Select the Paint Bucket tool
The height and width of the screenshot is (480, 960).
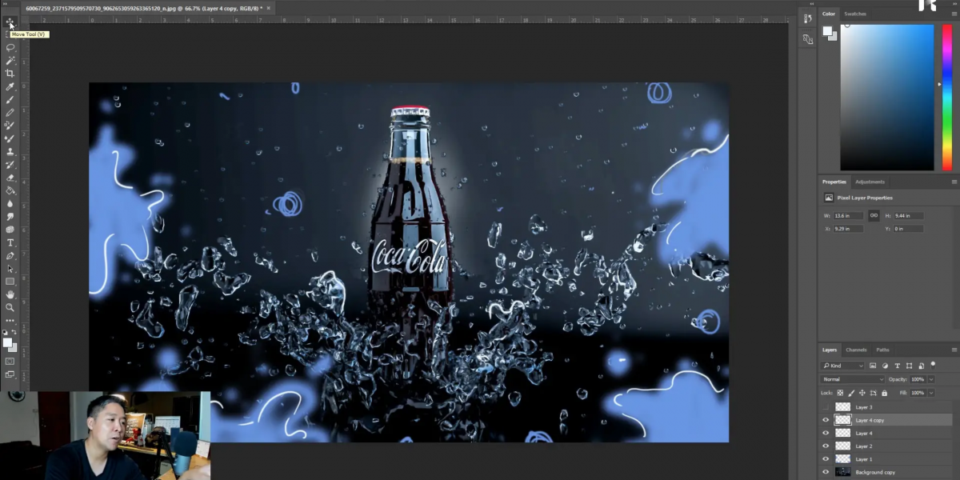[10, 190]
